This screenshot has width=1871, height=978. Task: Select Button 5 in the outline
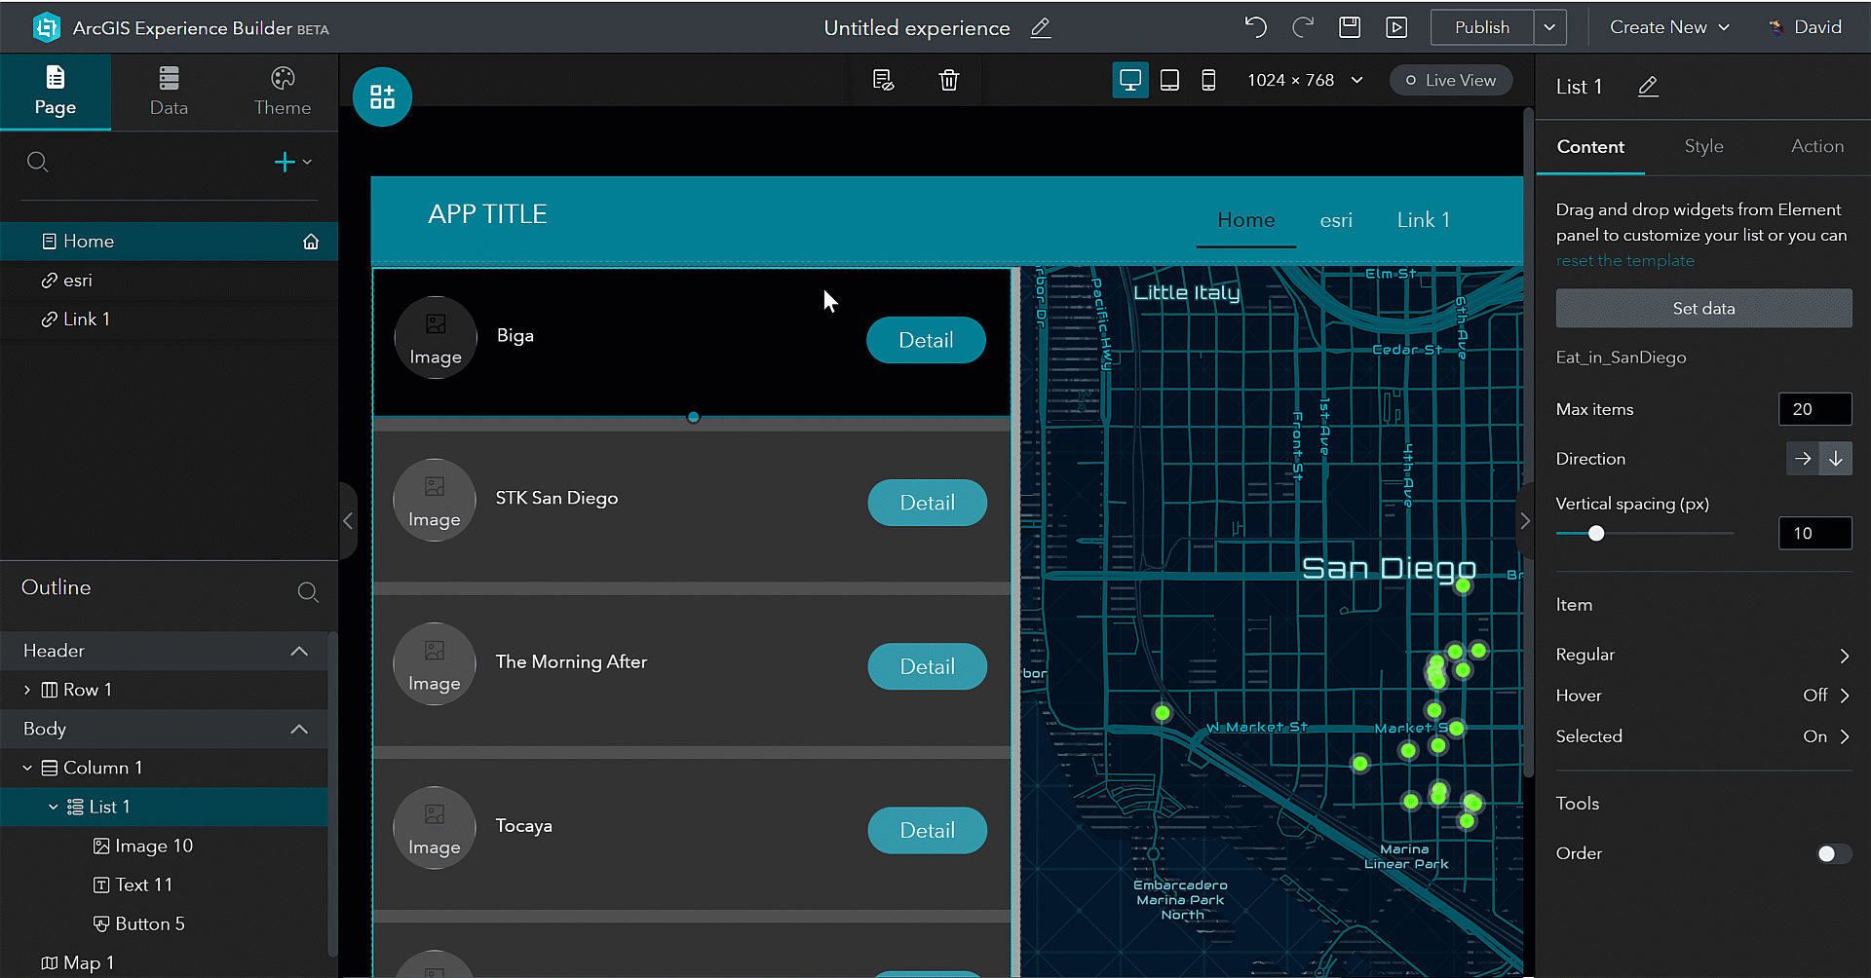click(164, 923)
